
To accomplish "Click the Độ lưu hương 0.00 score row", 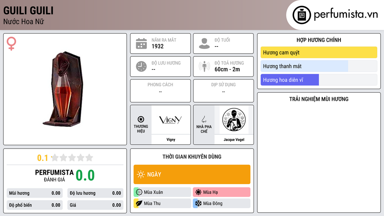I will pos(95,193).
